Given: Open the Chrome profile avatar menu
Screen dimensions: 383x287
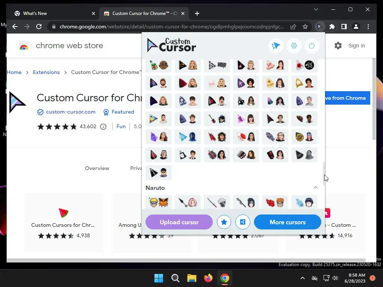Looking at the screenshot, I should pos(356,27).
